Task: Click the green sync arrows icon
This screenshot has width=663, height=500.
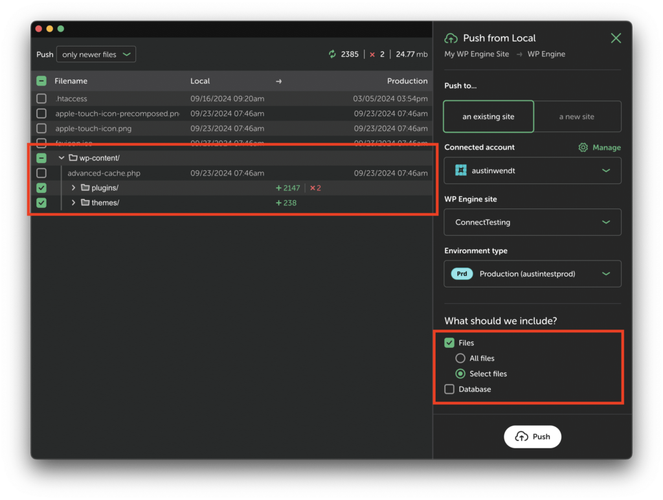Action: pos(333,54)
